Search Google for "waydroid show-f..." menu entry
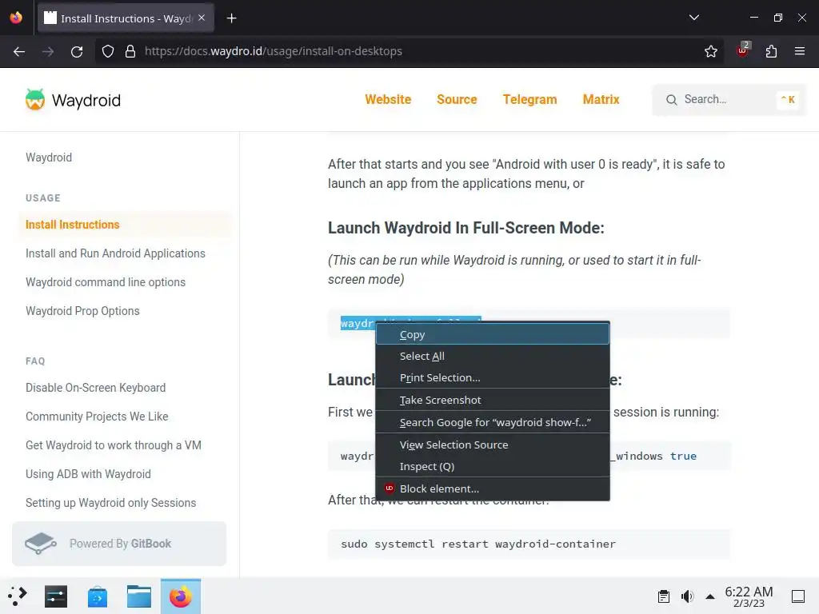819x614 pixels. 493,422
